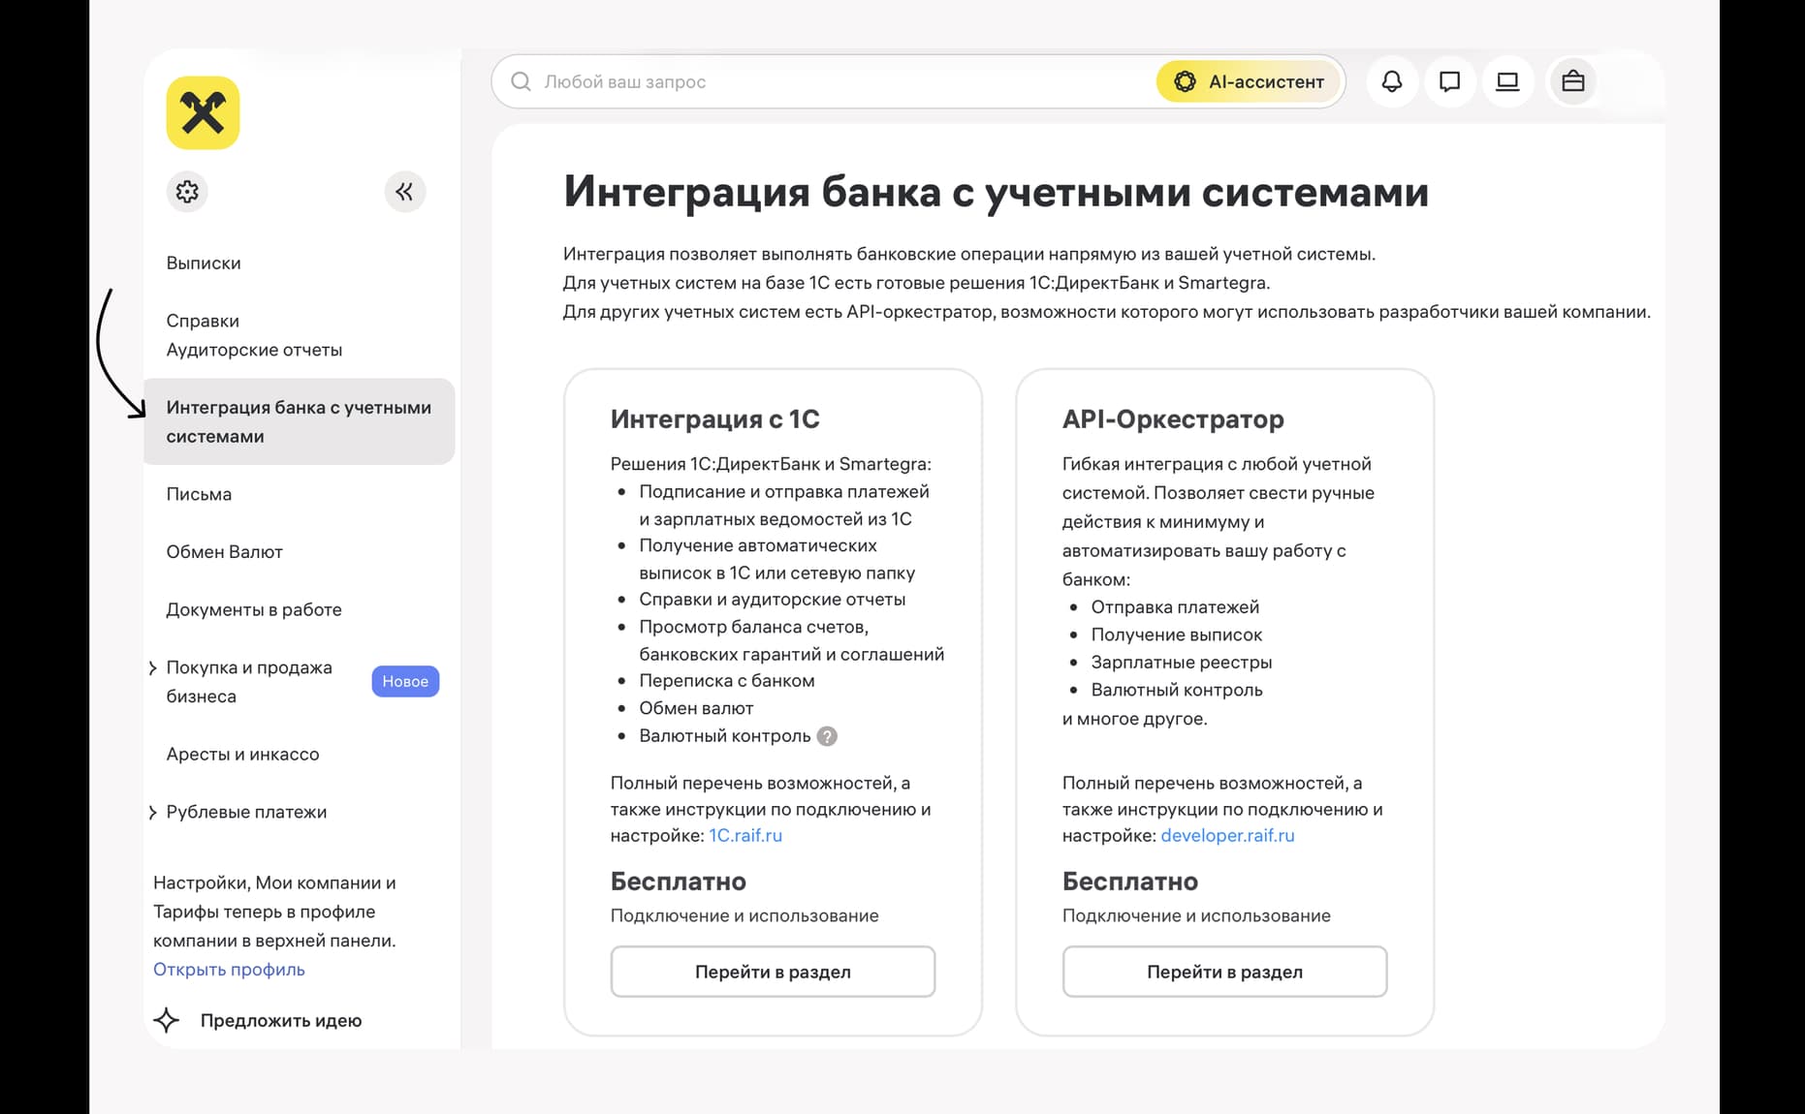Click the API-Оркестратор card heading

1173,418
